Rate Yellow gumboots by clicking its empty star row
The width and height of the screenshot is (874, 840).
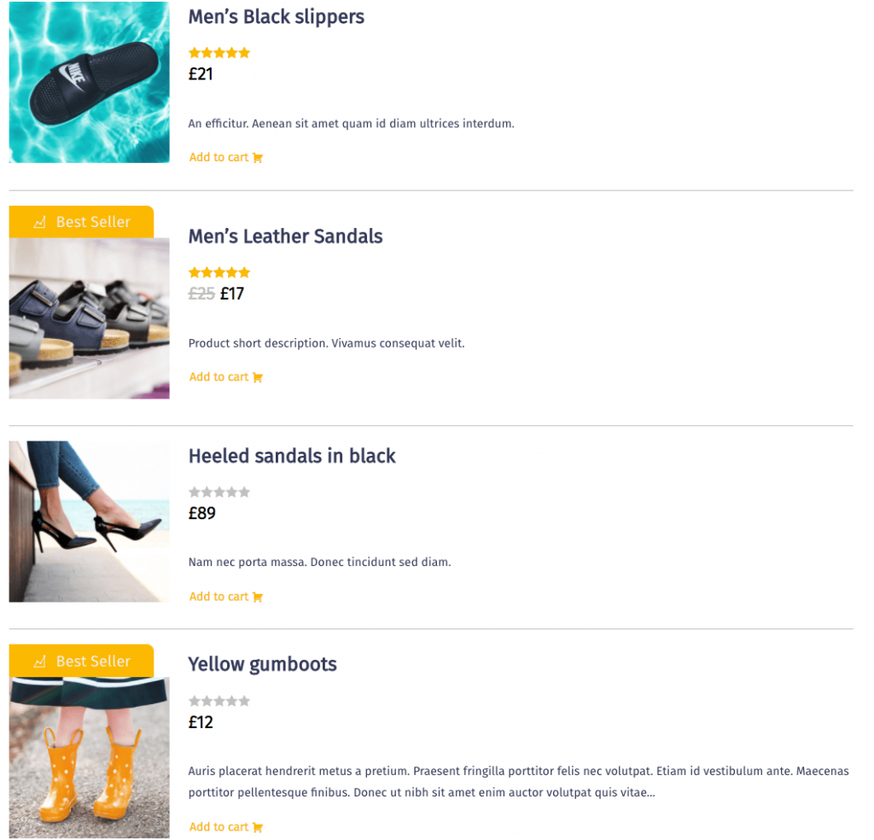tap(218, 701)
